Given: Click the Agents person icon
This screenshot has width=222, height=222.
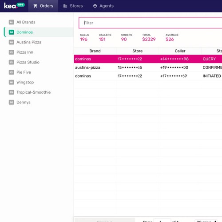Looking at the screenshot, I should pyautogui.click(x=95, y=6).
